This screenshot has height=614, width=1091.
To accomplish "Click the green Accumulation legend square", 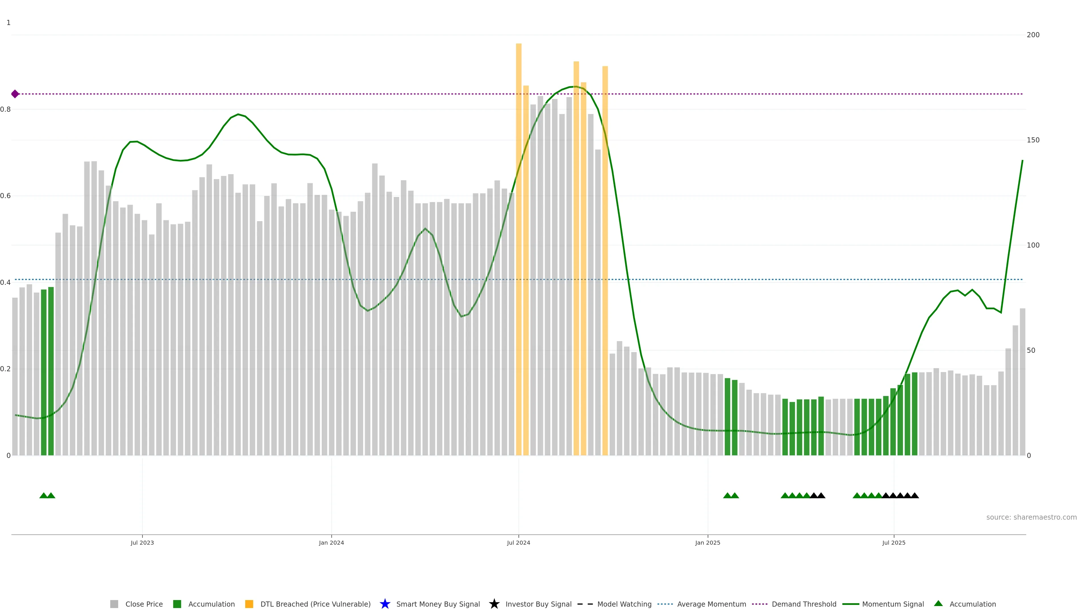I will [177, 604].
